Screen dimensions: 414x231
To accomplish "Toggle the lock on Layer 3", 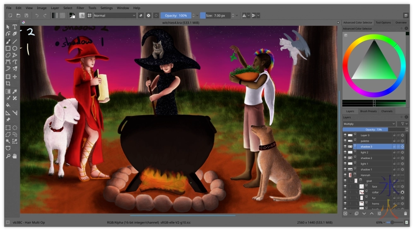I will tap(394, 135).
